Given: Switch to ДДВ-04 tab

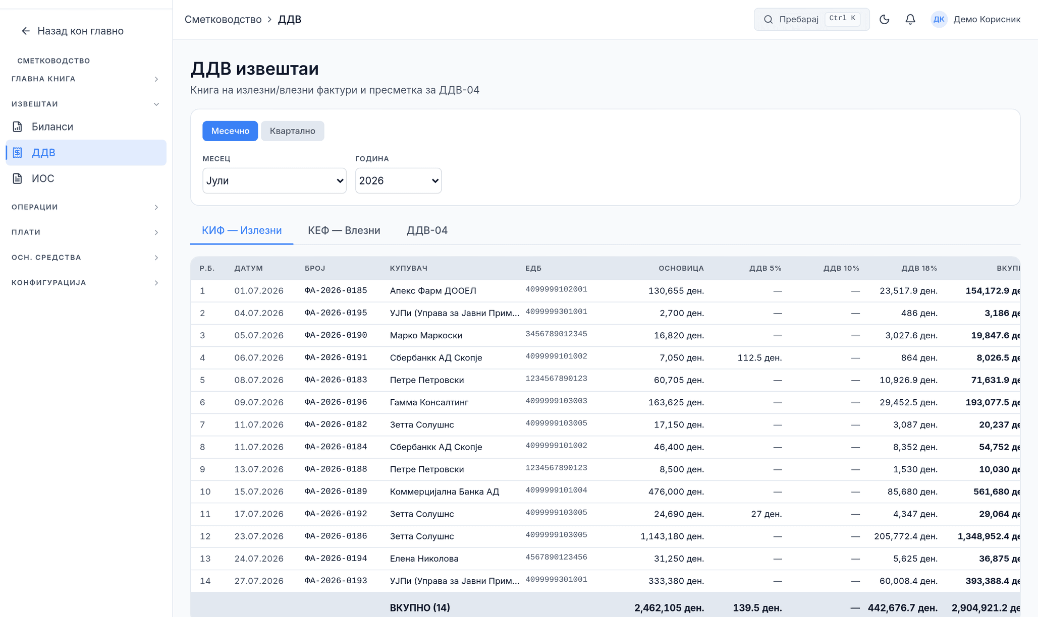Looking at the screenshot, I should click(x=427, y=230).
